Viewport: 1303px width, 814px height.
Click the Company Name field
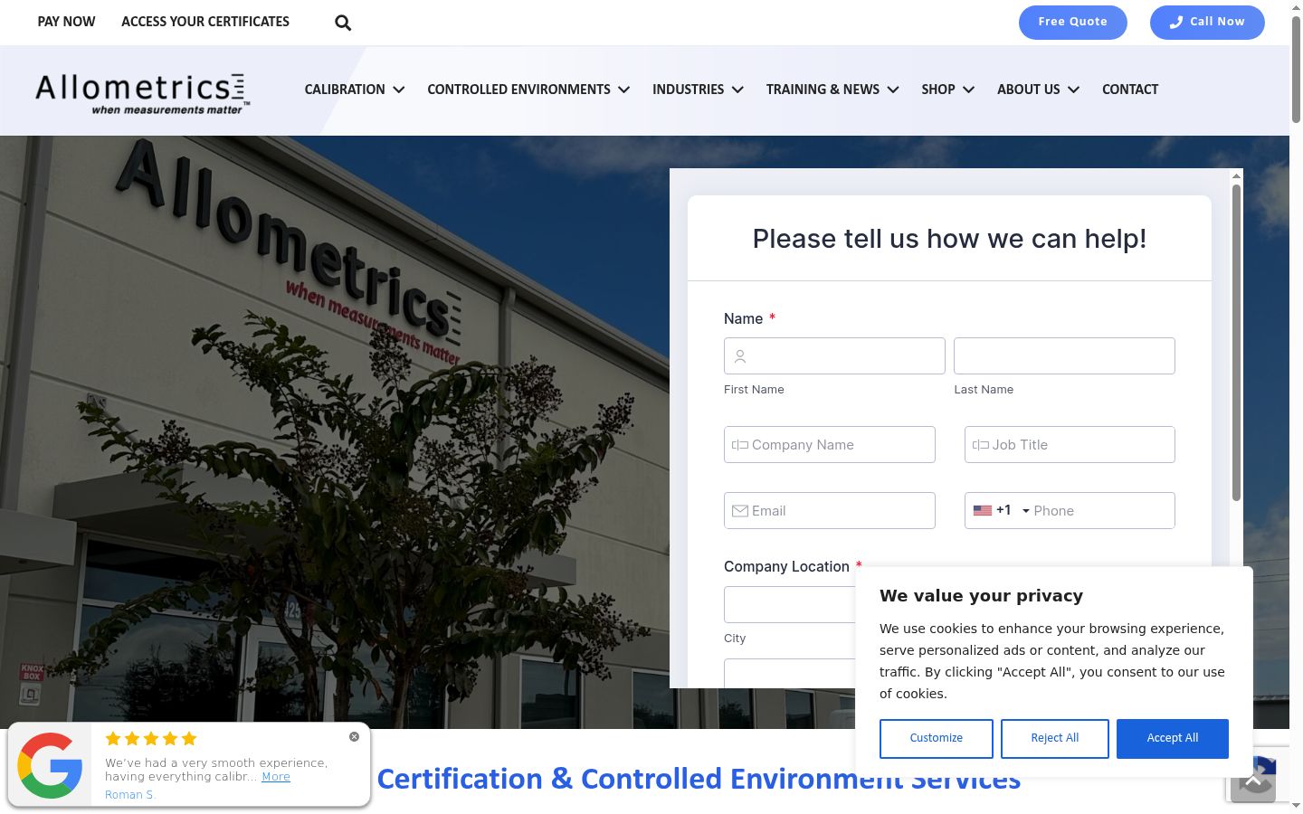tap(830, 445)
